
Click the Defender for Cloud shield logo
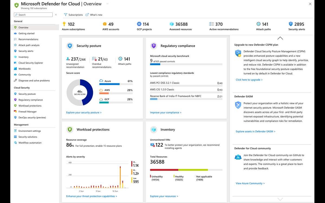(17, 5)
